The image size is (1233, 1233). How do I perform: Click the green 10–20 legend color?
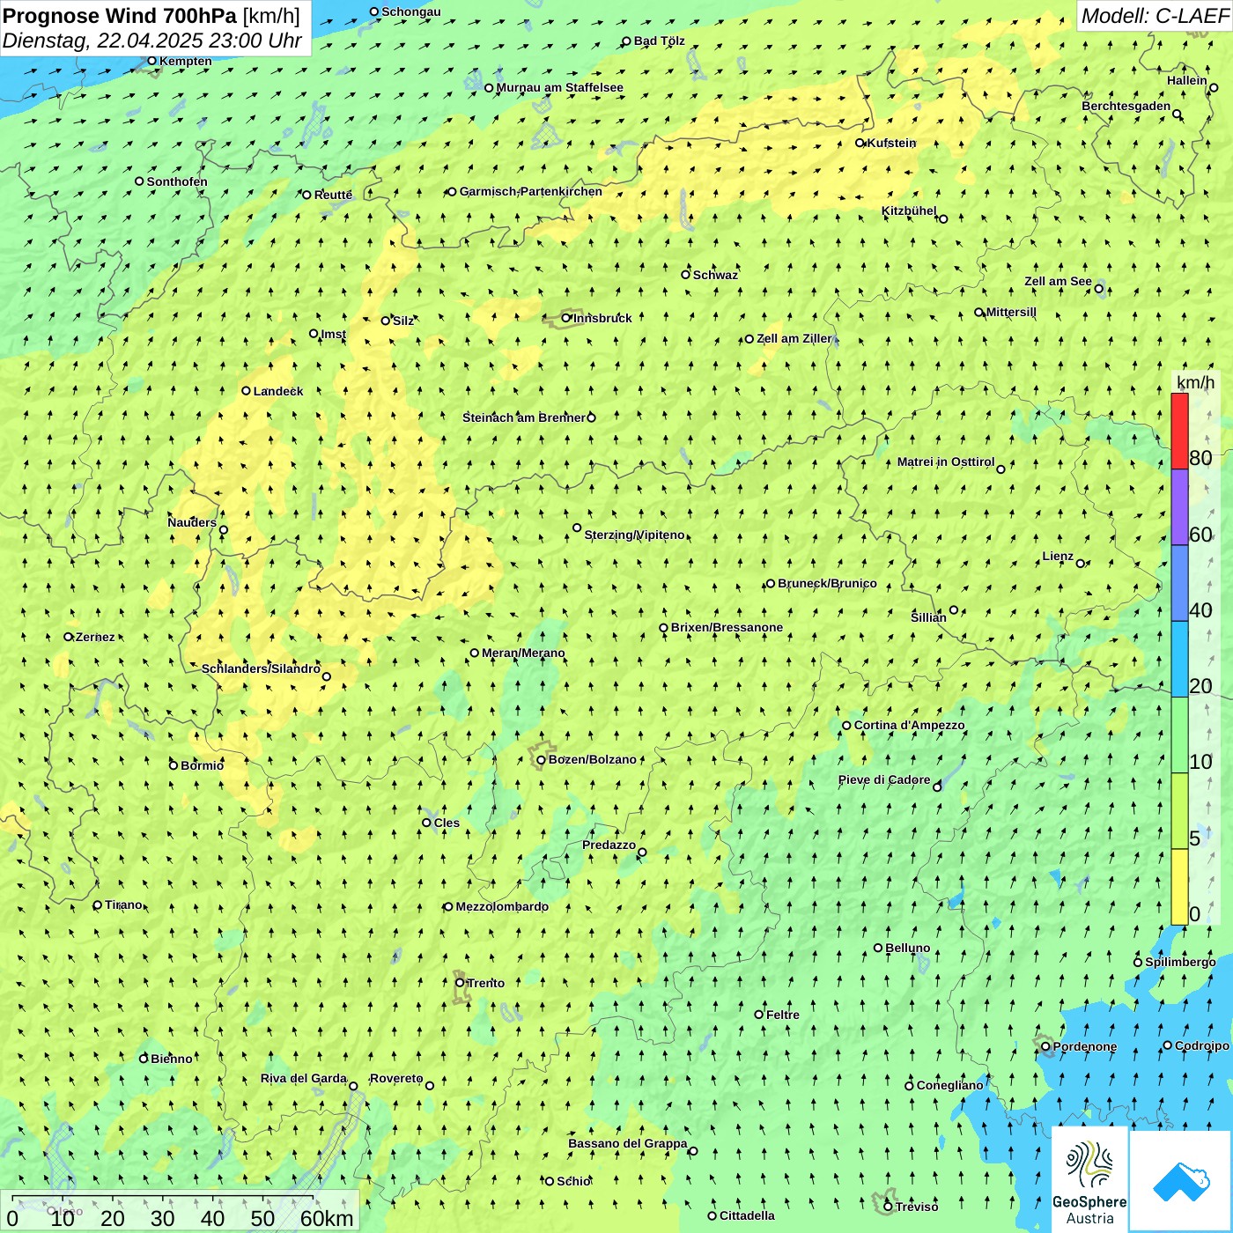(x=1179, y=735)
